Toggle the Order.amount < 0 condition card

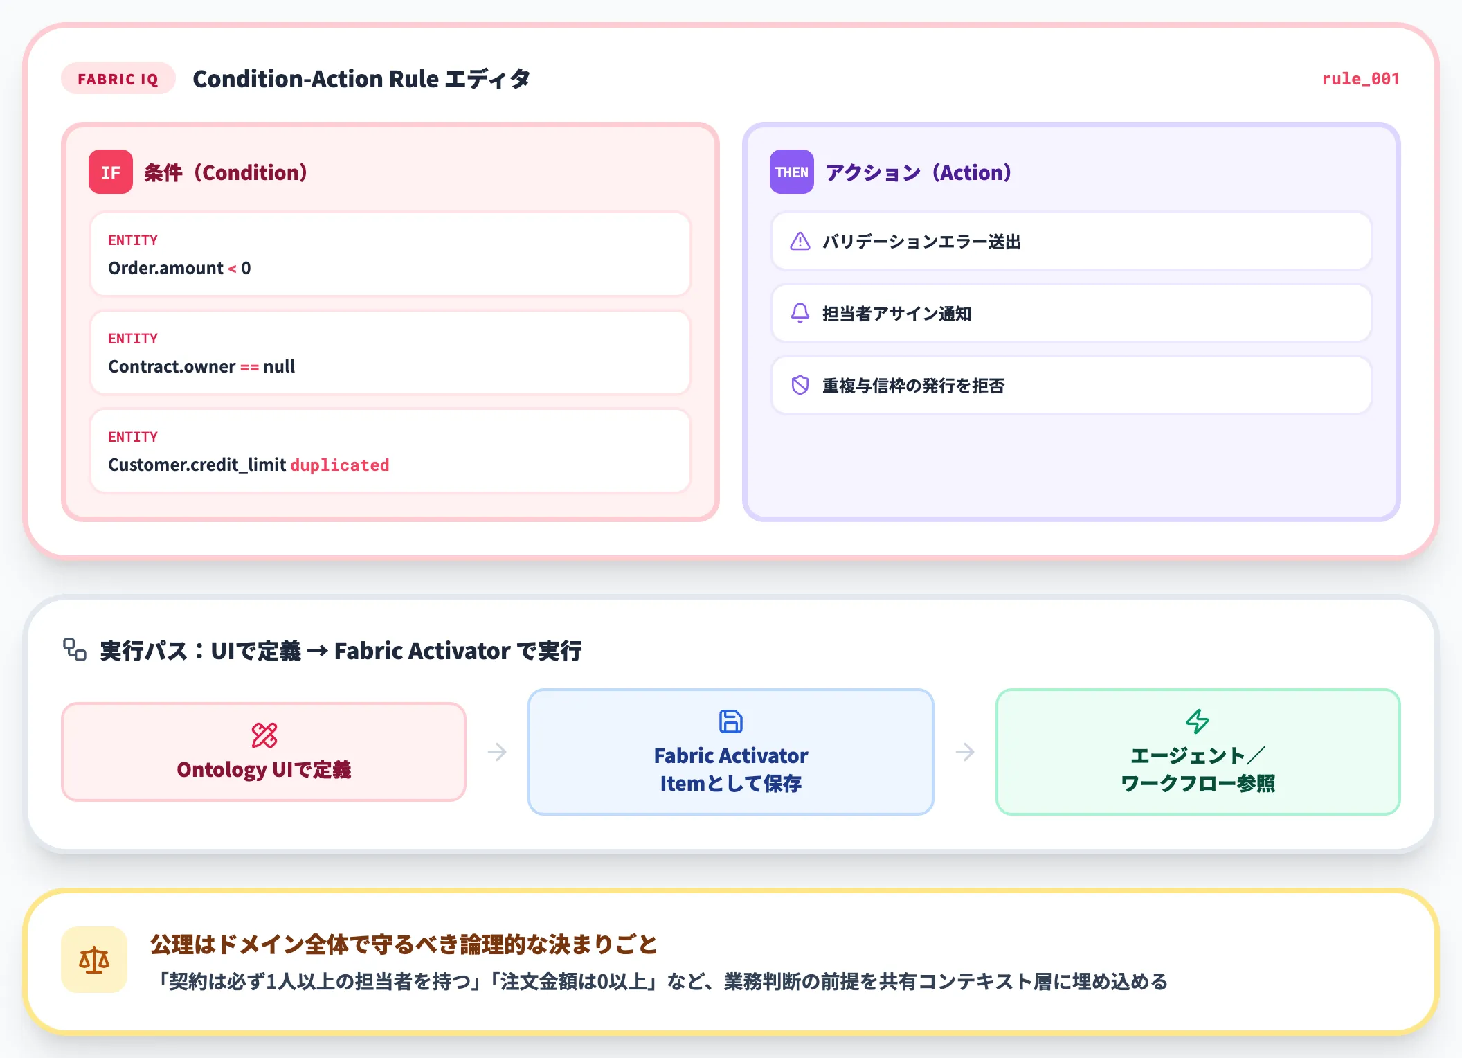point(390,255)
